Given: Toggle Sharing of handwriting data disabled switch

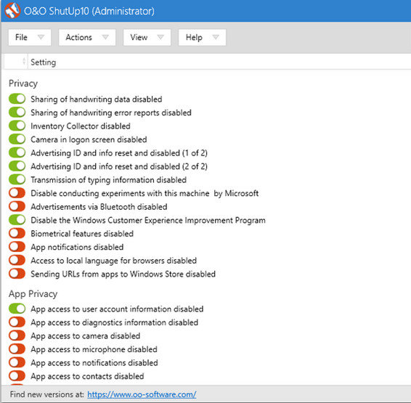Looking at the screenshot, I should (x=17, y=99).
